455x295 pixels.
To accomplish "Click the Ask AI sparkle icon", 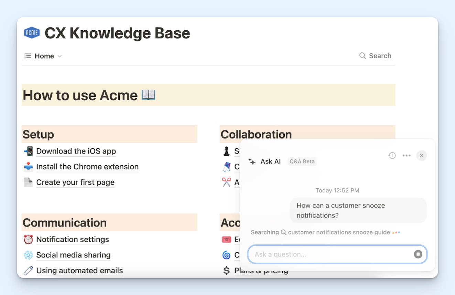I will point(252,161).
